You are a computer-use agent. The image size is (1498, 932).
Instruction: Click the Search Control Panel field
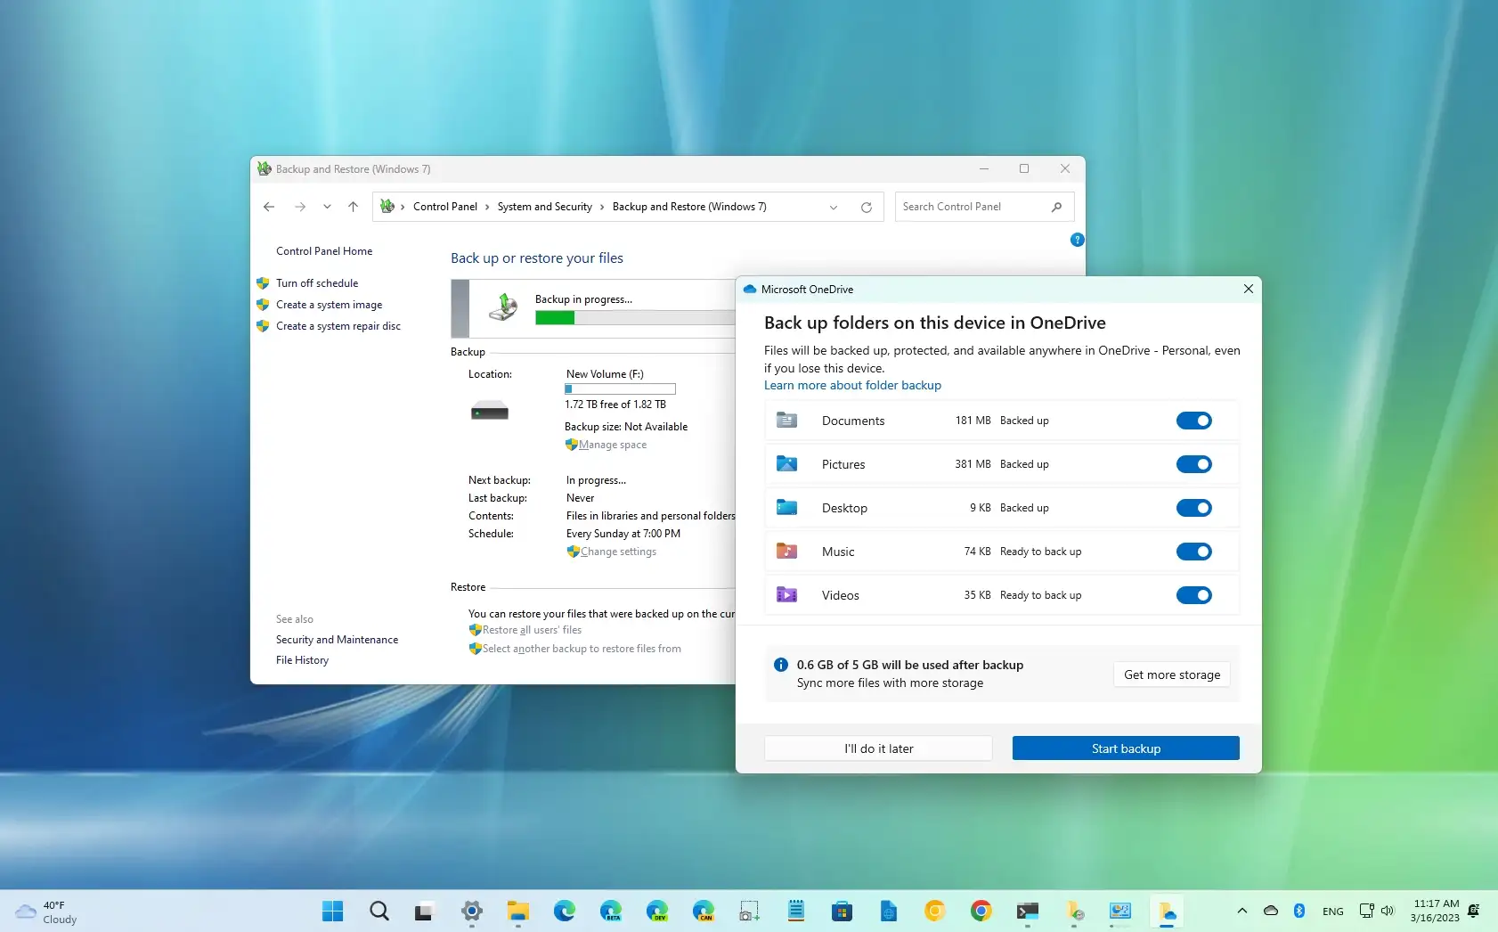(971, 207)
